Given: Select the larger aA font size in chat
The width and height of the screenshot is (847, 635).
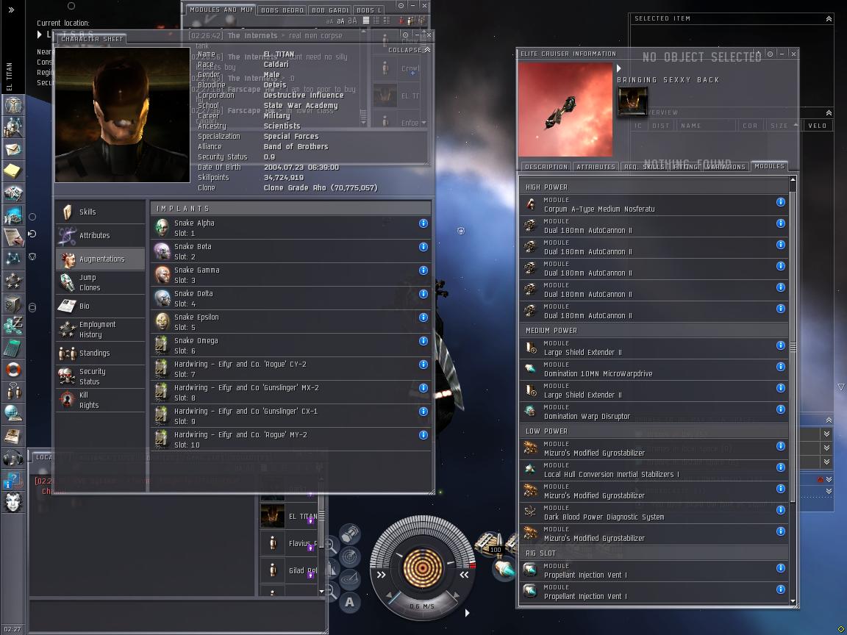Looking at the screenshot, I should [x=352, y=21].
